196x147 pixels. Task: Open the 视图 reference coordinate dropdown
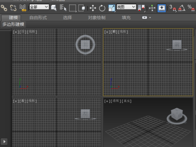[126, 7]
